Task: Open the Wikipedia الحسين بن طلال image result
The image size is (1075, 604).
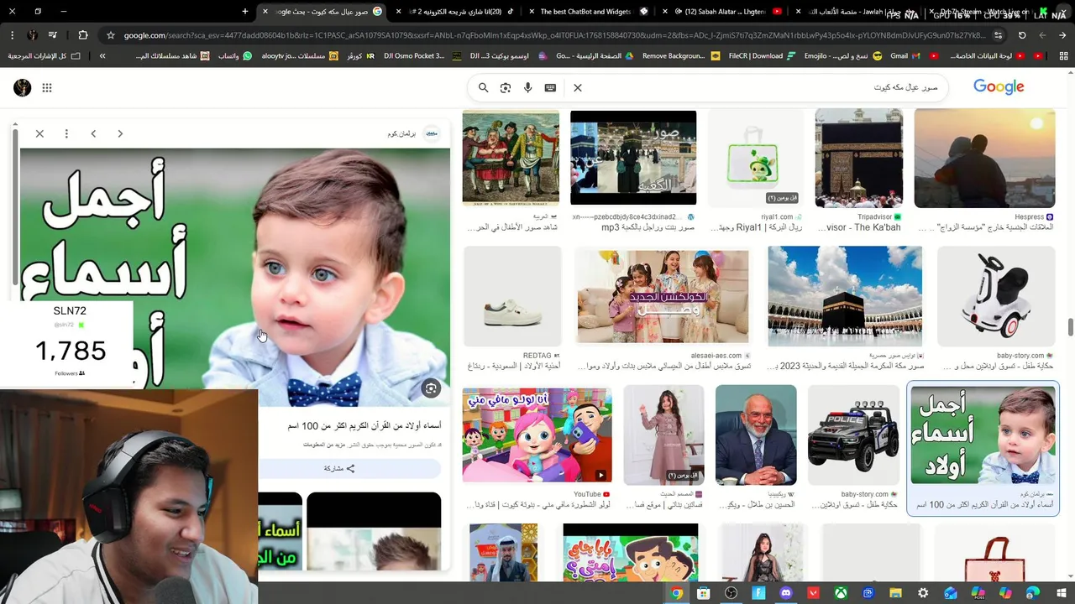Action: click(756, 435)
